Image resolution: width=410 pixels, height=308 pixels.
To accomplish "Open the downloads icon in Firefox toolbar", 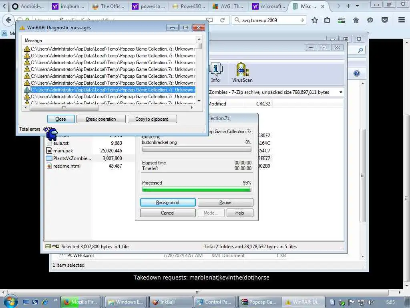I will coord(341,20).
